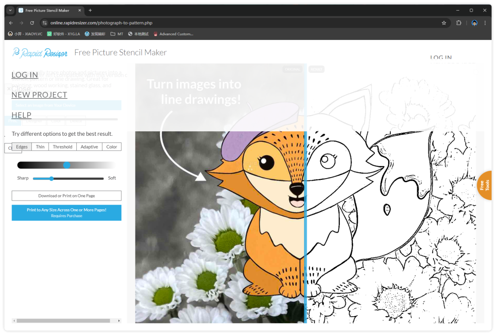
Task: Open the site information icon
Action: point(45,23)
